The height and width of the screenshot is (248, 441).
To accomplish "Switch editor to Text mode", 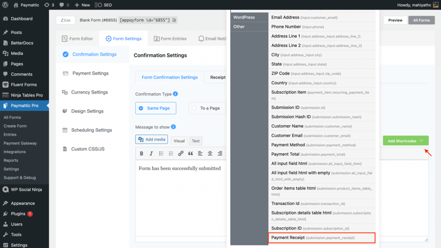I will coord(196,141).
